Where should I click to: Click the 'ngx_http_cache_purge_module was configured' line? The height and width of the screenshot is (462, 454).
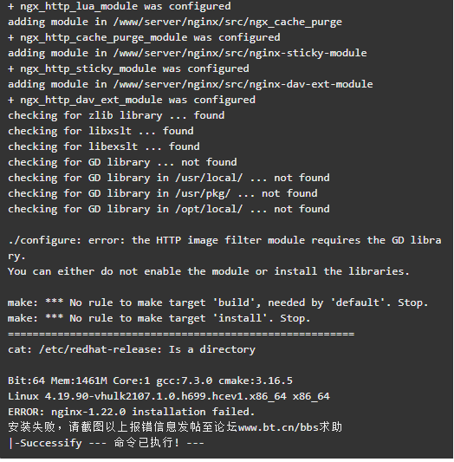tap(144, 38)
